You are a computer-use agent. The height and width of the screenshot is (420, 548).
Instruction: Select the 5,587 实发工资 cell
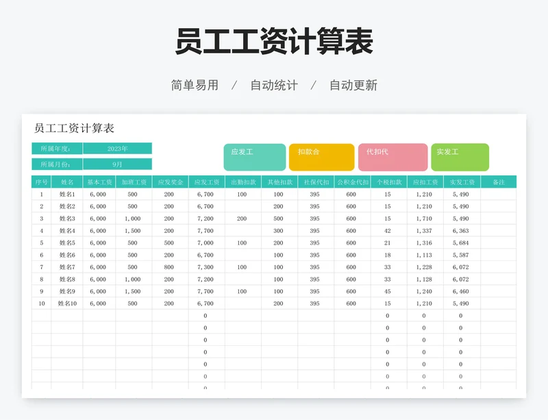click(x=462, y=255)
